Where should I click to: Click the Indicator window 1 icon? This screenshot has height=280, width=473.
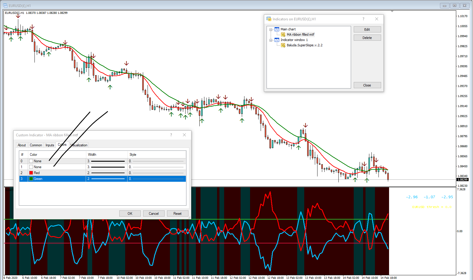coord(277,40)
